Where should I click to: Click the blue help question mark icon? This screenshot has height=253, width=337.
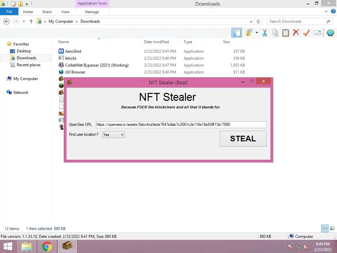tap(333, 12)
